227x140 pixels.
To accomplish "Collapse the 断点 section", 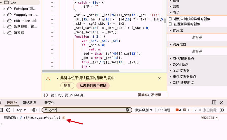I will (171, 13).
